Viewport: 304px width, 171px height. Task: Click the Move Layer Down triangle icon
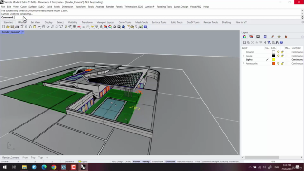[x=261, y=42]
